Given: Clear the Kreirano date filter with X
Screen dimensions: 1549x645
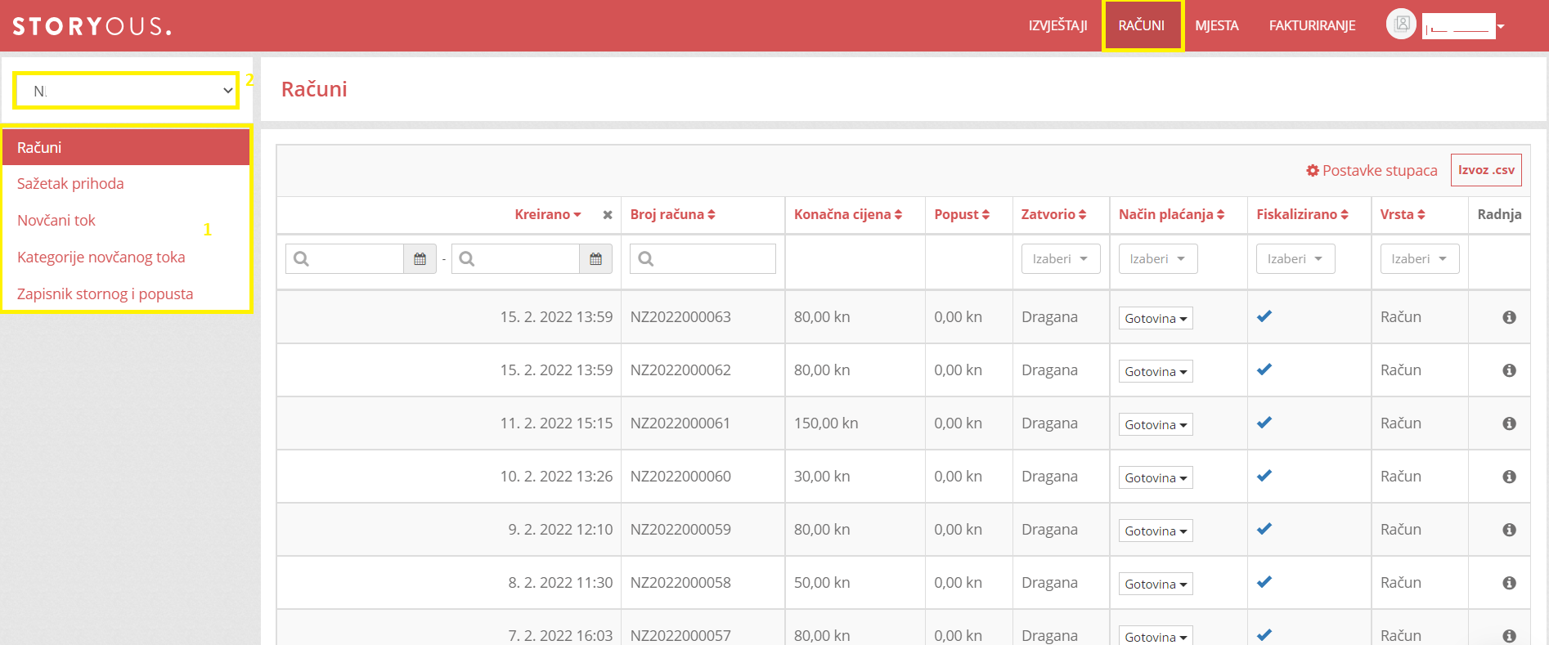Looking at the screenshot, I should (608, 215).
